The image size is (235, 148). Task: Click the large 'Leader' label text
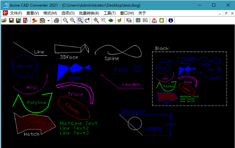pyautogui.click(x=131, y=84)
